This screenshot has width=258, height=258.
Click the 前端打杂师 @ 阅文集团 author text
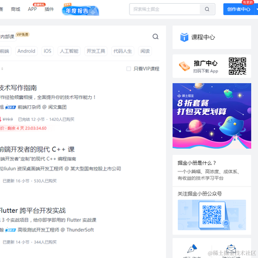(x=42, y=107)
